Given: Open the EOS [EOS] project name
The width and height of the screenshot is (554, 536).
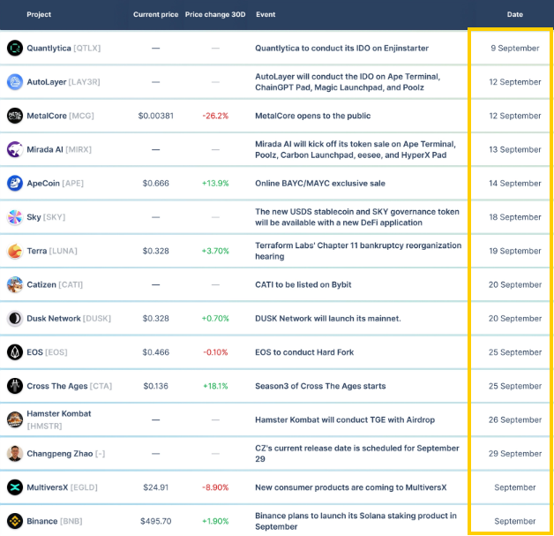Looking at the screenshot, I should (x=47, y=352).
